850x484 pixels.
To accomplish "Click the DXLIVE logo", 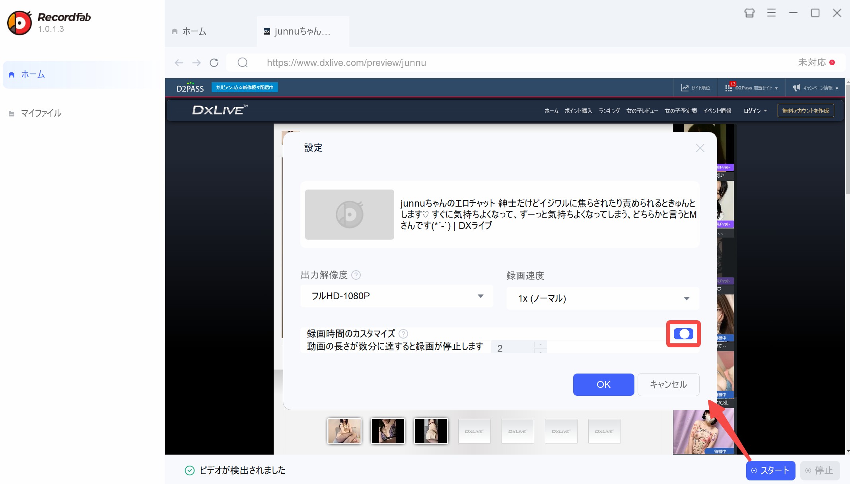I will pyautogui.click(x=220, y=110).
